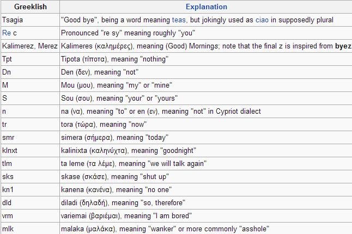Select the 'dld' abbreviation cell
The height and width of the screenshot is (234, 352).
coord(31,203)
